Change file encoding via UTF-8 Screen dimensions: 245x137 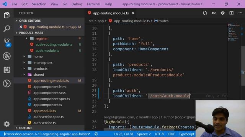[x=159, y=134]
